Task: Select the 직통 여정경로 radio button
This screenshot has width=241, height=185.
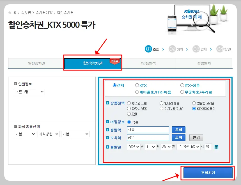Action: 129,122
